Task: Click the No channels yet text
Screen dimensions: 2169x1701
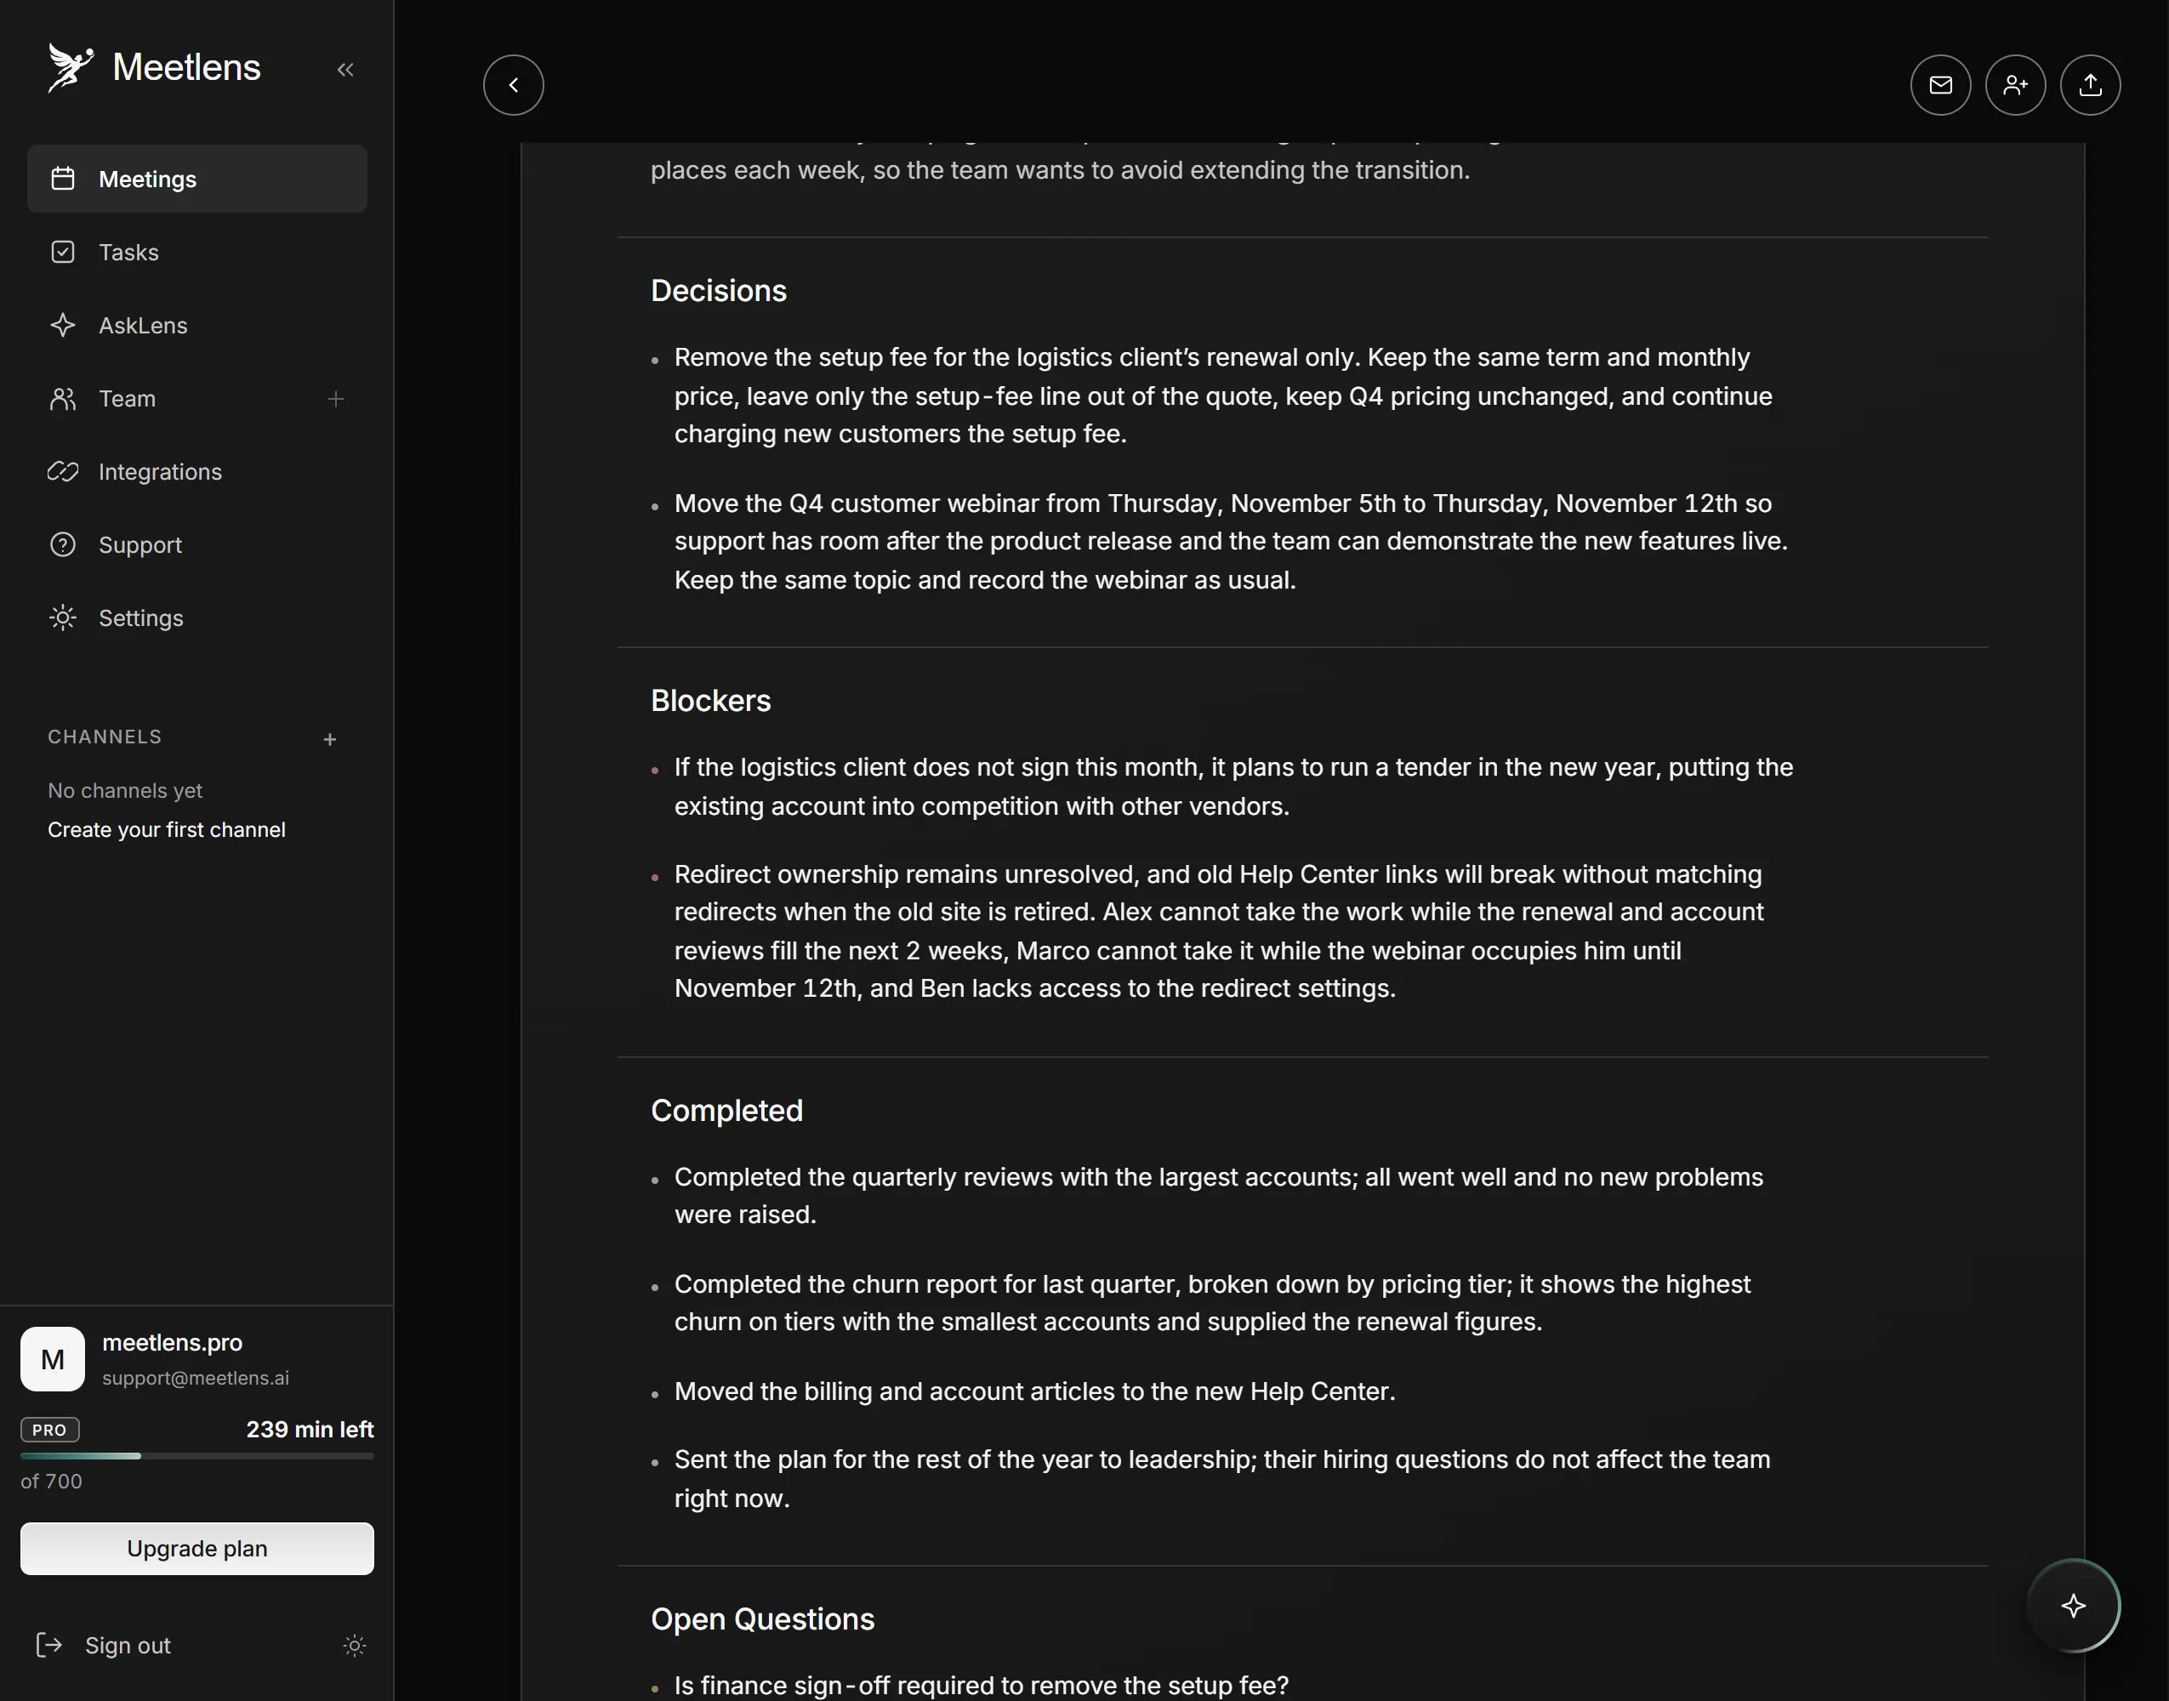Action: tap(124, 791)
